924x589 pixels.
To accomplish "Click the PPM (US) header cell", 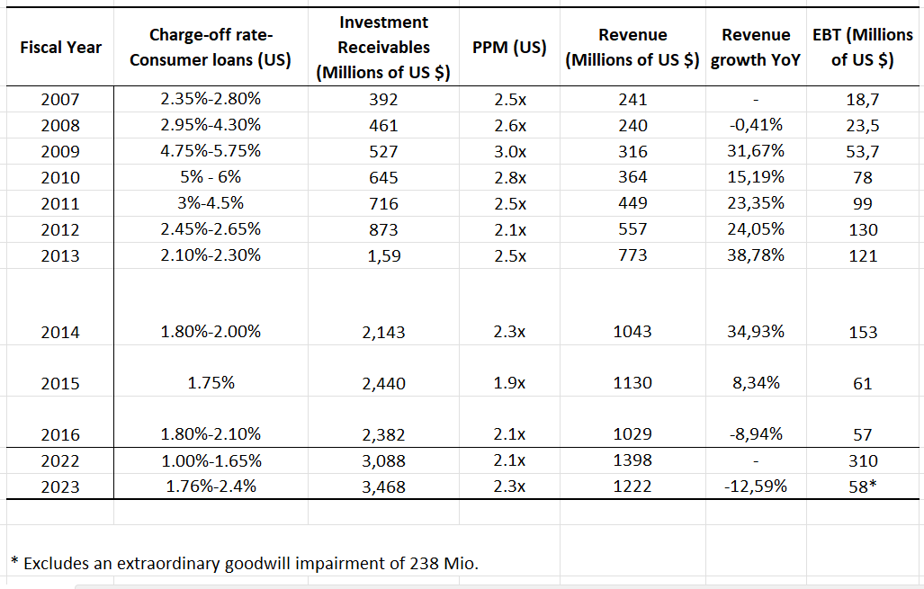I will pos(508,47).
